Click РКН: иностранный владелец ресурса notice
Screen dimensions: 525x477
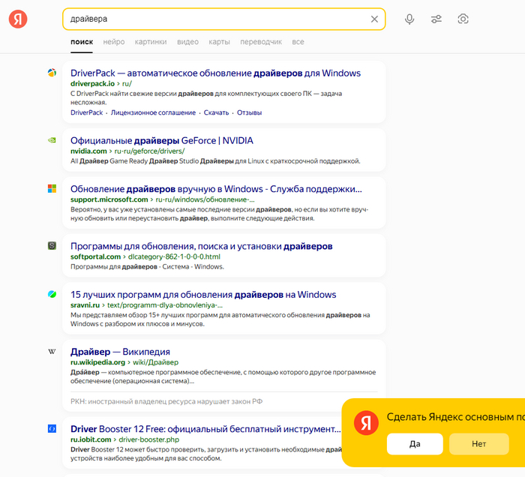(166, 401)
